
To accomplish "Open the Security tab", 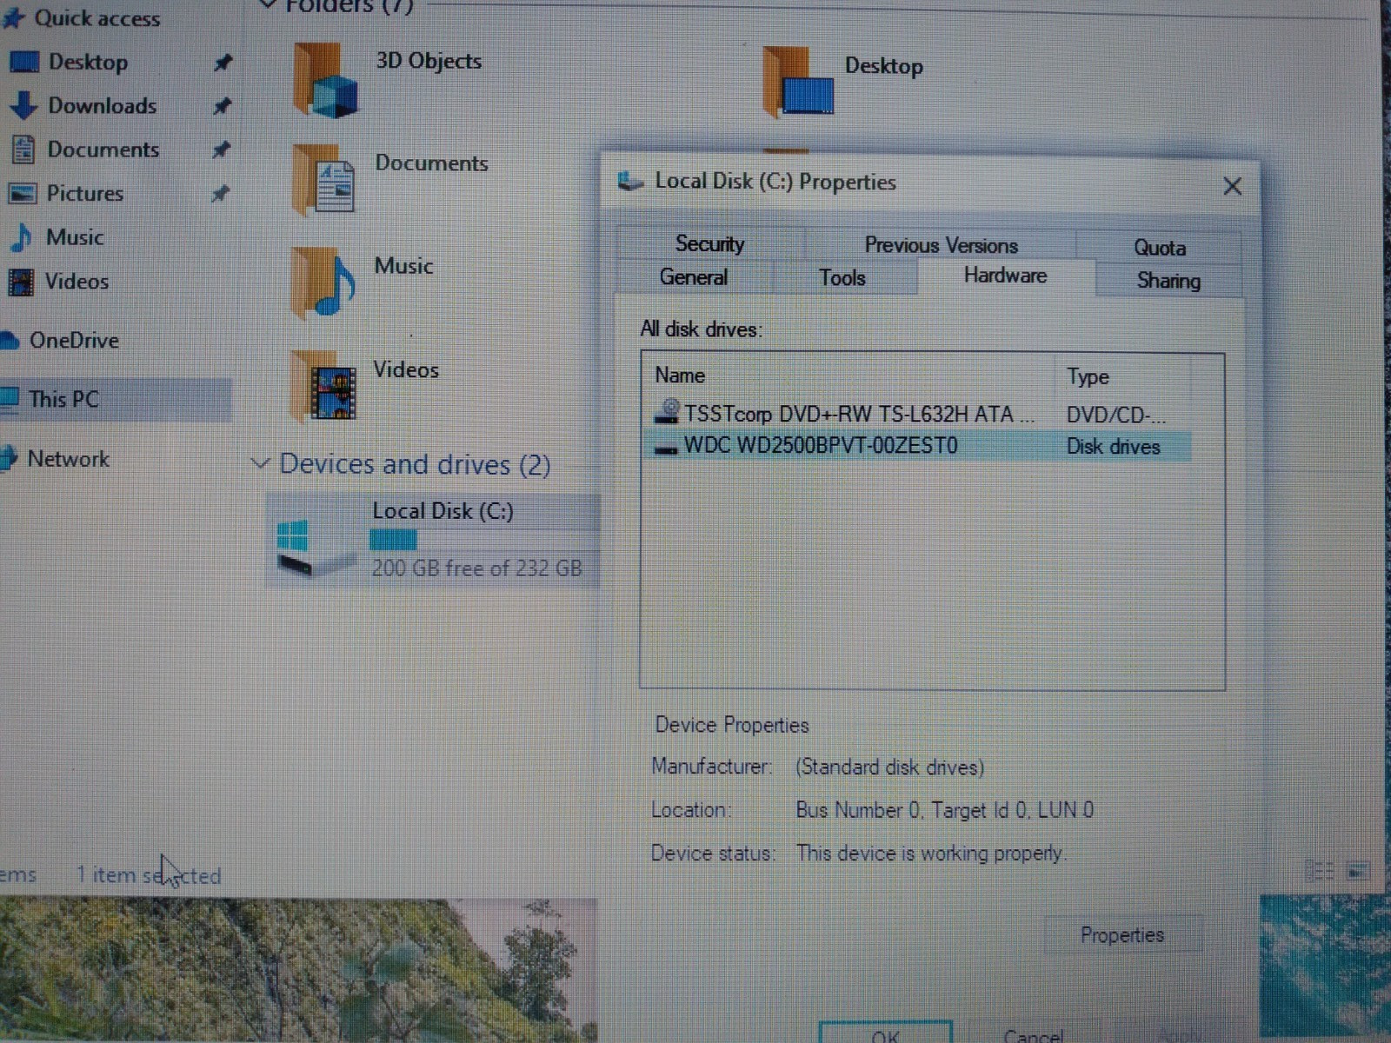I will pyautogui.click(x=710, y=244).
